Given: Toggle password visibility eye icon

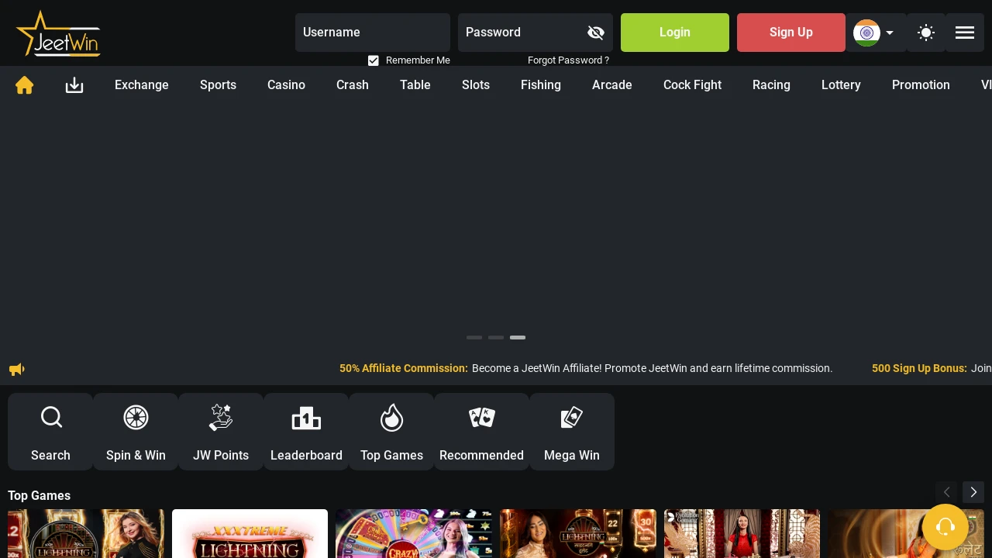Looking at the screenshot, I should (x=596, y=33).
